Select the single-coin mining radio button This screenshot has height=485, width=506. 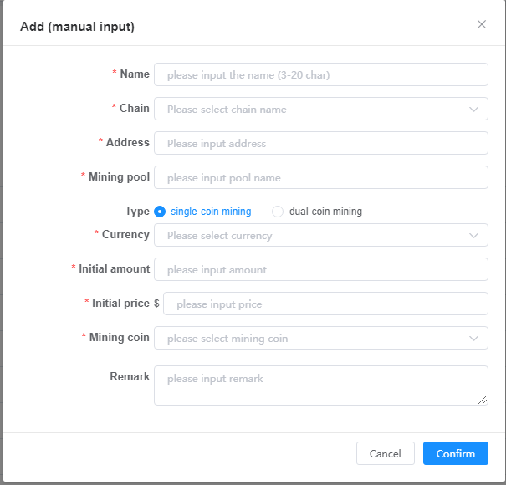[x=160, y=212]
